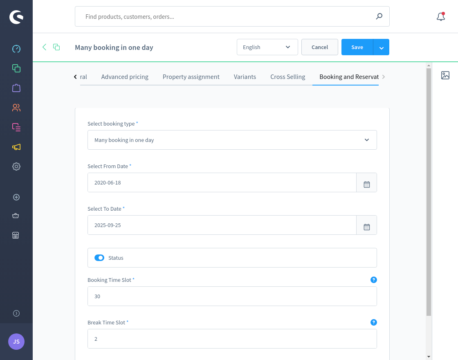The width and height of the screenshot is (458, 360).
Task: Open calendar picker for To Date
Action: pyautogui.click(x=366, y=225)
